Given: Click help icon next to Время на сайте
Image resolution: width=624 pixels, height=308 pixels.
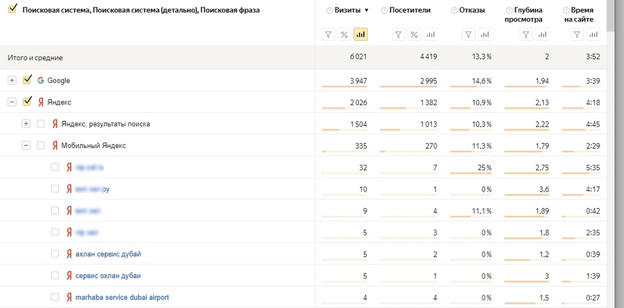Looking at the screenshot, I should (x=566, y=10).
